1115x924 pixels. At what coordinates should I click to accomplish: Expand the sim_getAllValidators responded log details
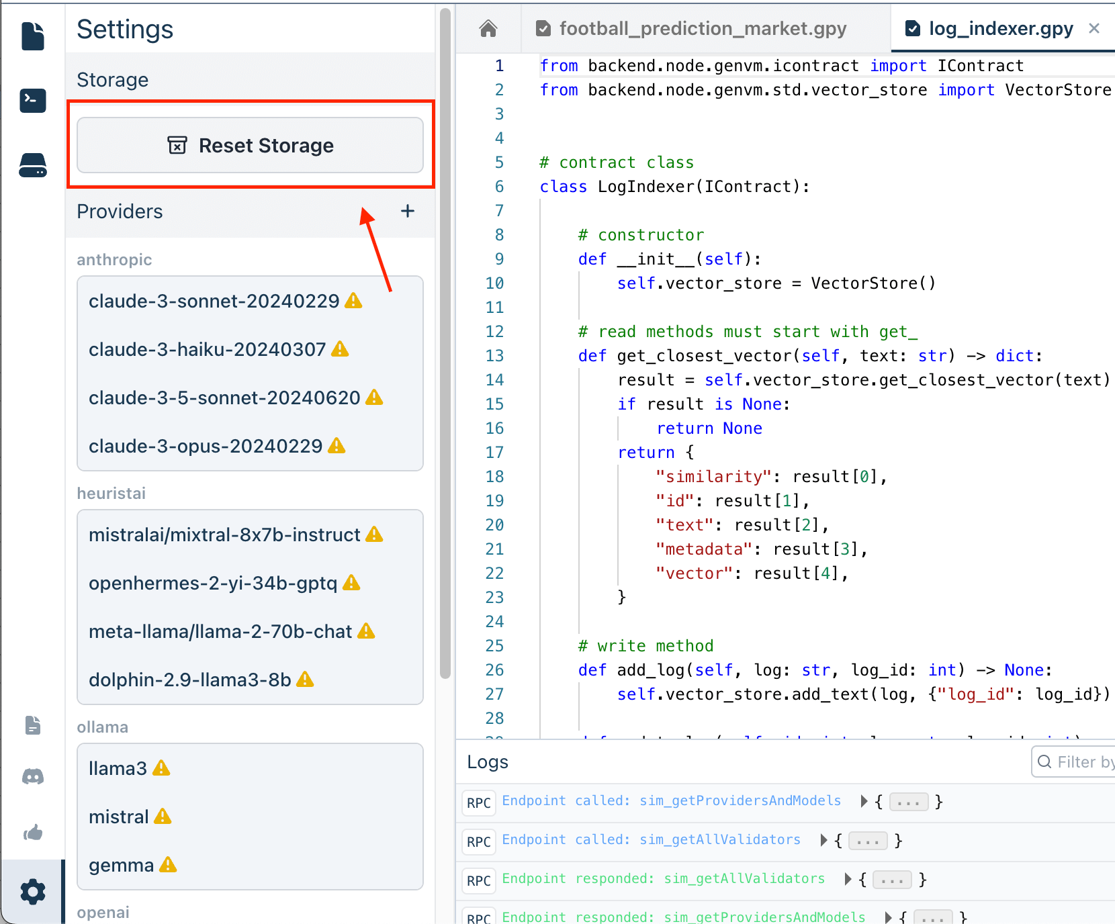(848, 879)
